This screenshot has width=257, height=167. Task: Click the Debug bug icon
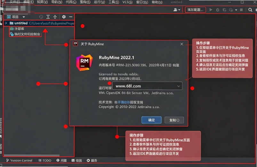pos(218,10)
